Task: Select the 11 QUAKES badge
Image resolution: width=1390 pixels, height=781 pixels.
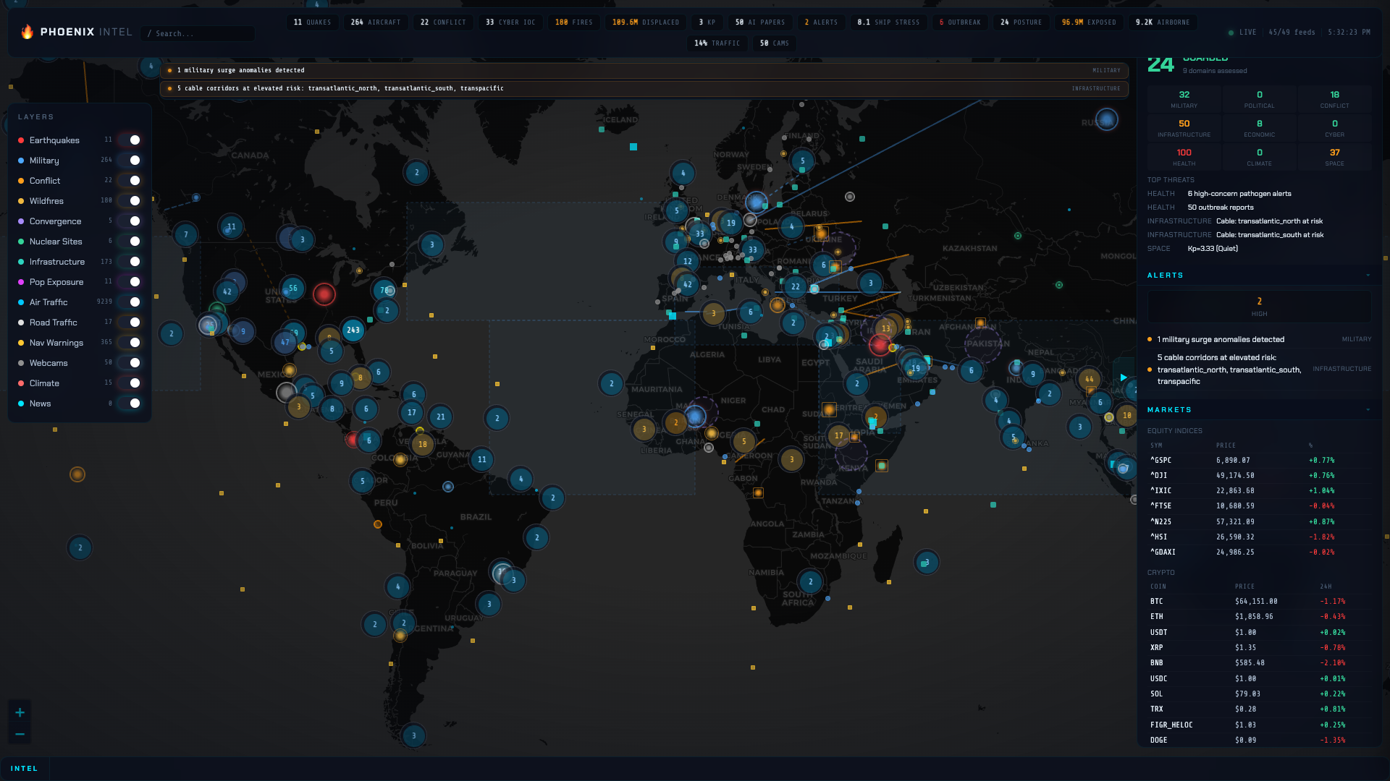Action: [x=312, y=22]
